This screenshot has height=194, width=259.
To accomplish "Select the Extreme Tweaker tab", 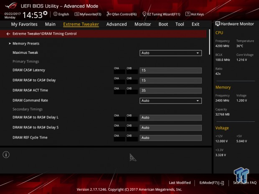I will tap(81, 24).
